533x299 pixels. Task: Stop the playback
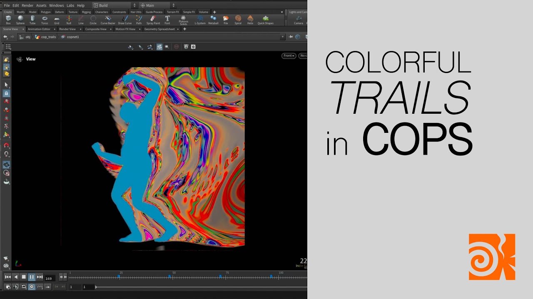click(24, 277)
